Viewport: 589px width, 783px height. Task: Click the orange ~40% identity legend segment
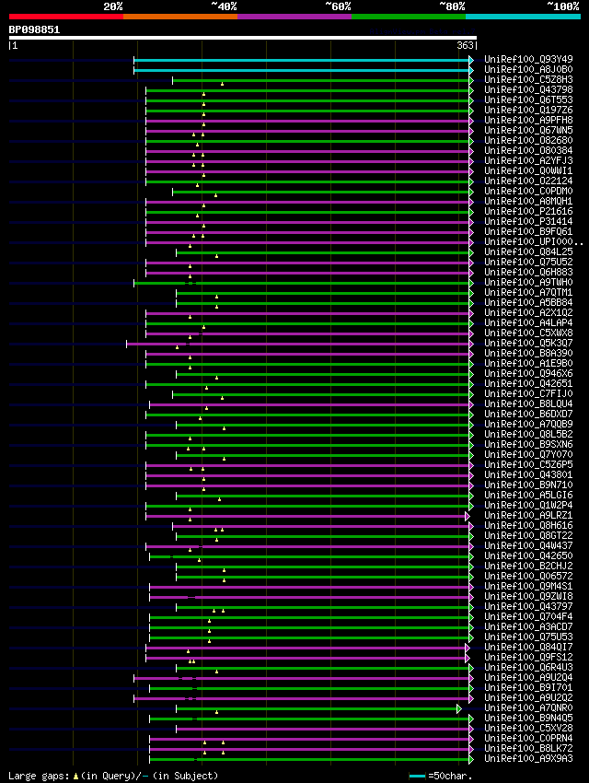point(180,17)
